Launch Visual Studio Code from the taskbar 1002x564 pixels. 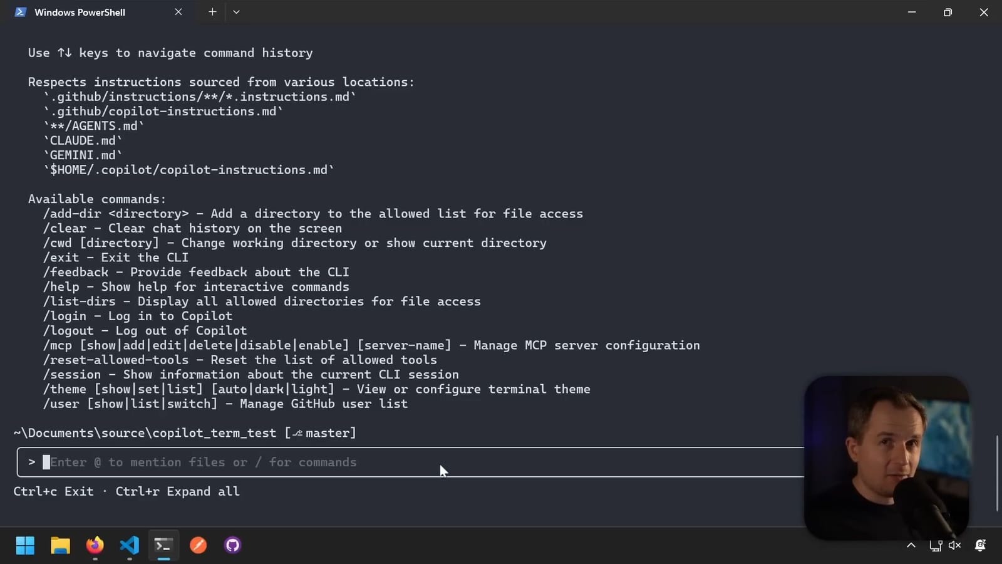click(x=129, y=545)
